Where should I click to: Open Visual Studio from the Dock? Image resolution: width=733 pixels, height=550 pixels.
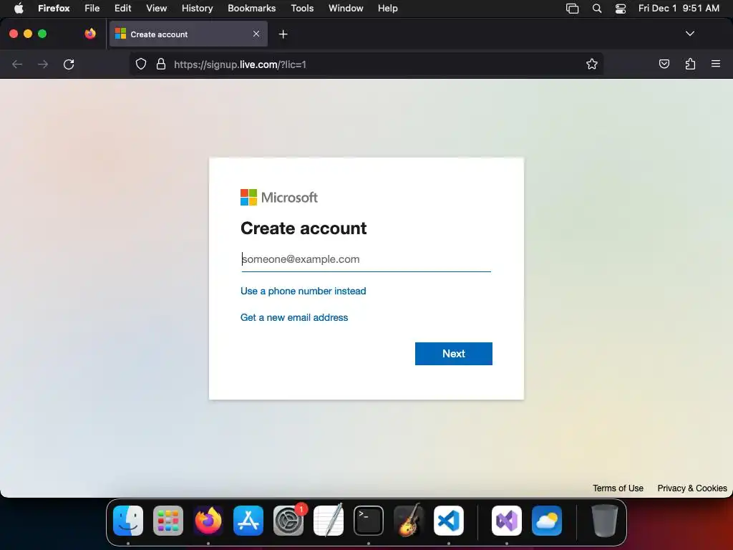507,521
